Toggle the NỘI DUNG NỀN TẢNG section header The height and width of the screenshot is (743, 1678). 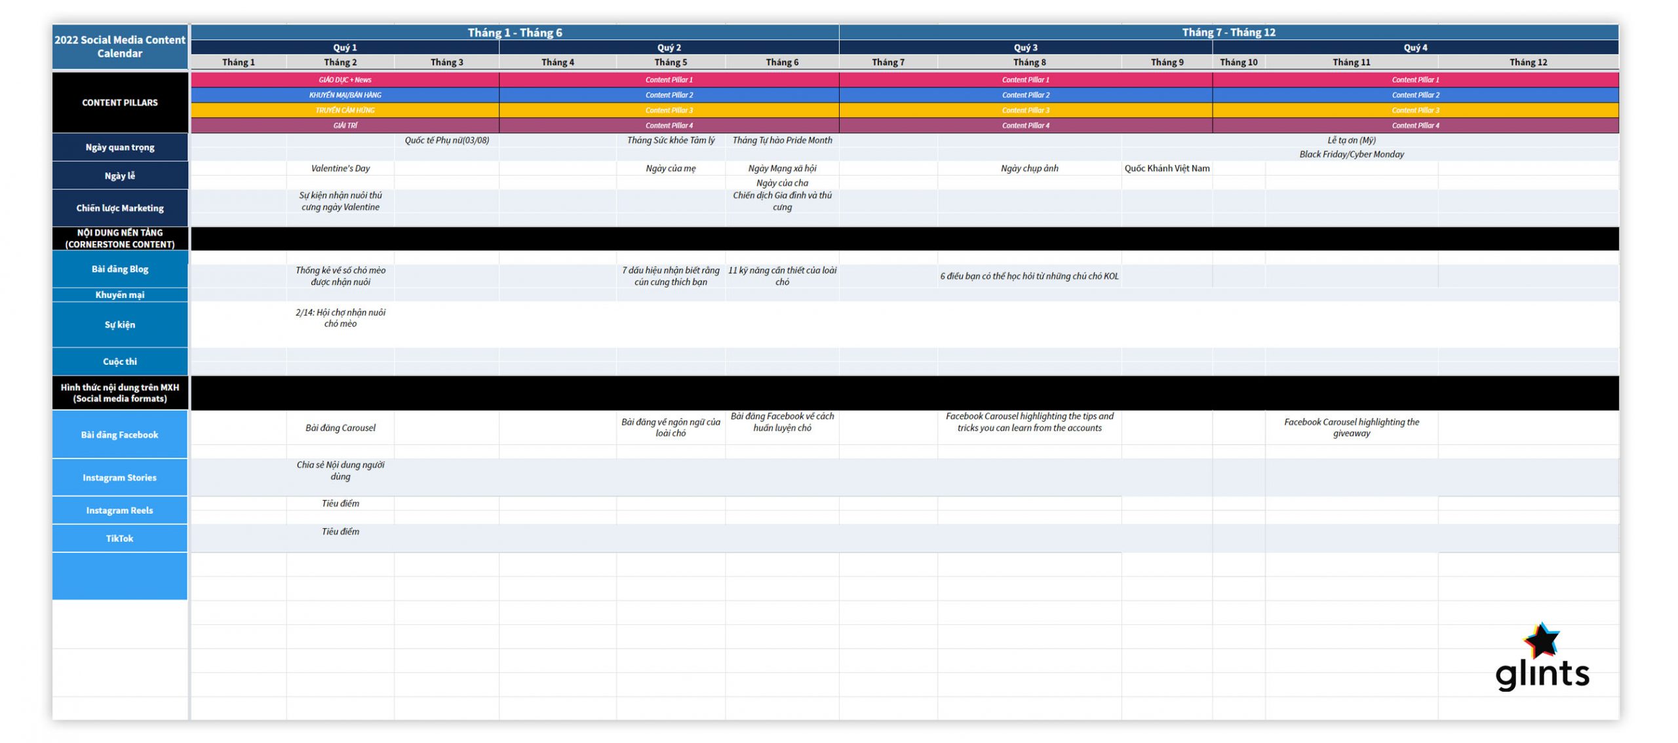click(119, 237)
